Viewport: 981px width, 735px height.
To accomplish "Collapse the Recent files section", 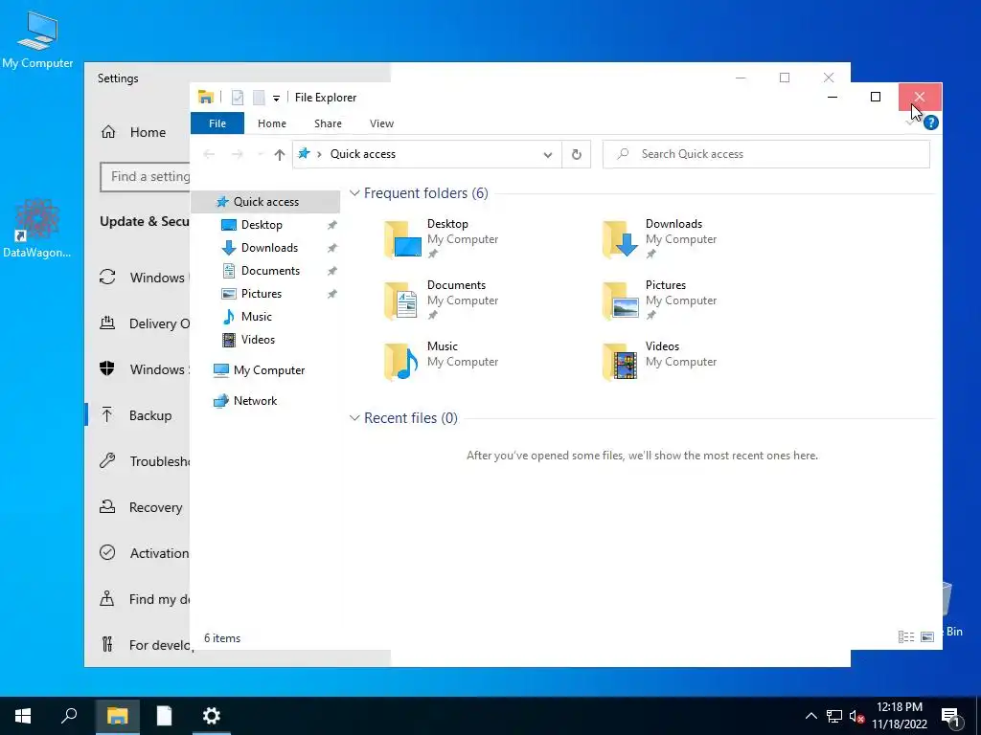I will pos(354,418).
